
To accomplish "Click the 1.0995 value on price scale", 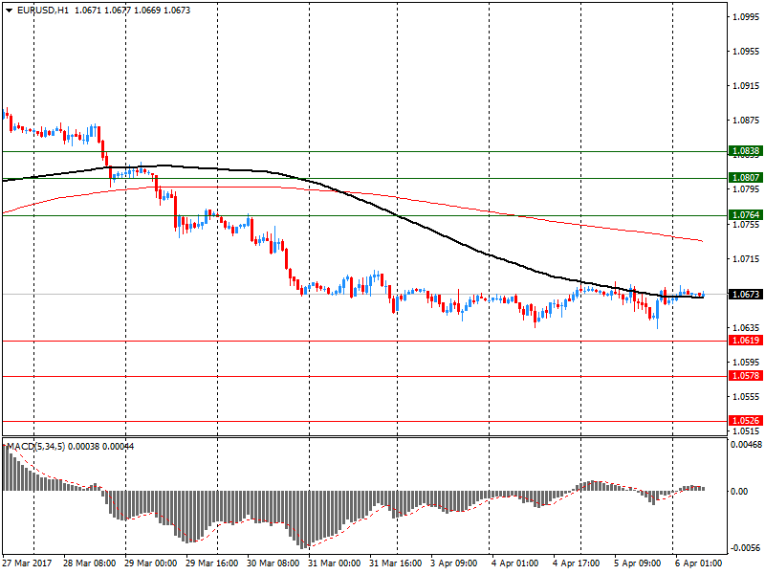I will tap(744, 17).
